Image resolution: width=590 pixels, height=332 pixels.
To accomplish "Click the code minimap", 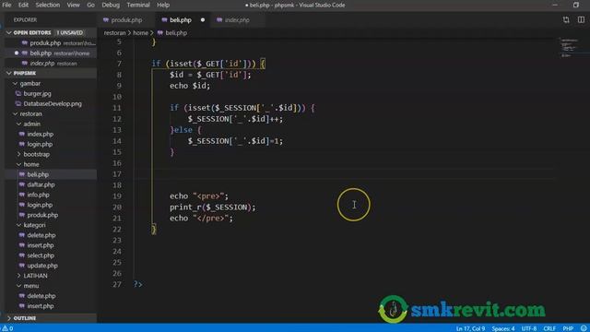I will 569,47.
